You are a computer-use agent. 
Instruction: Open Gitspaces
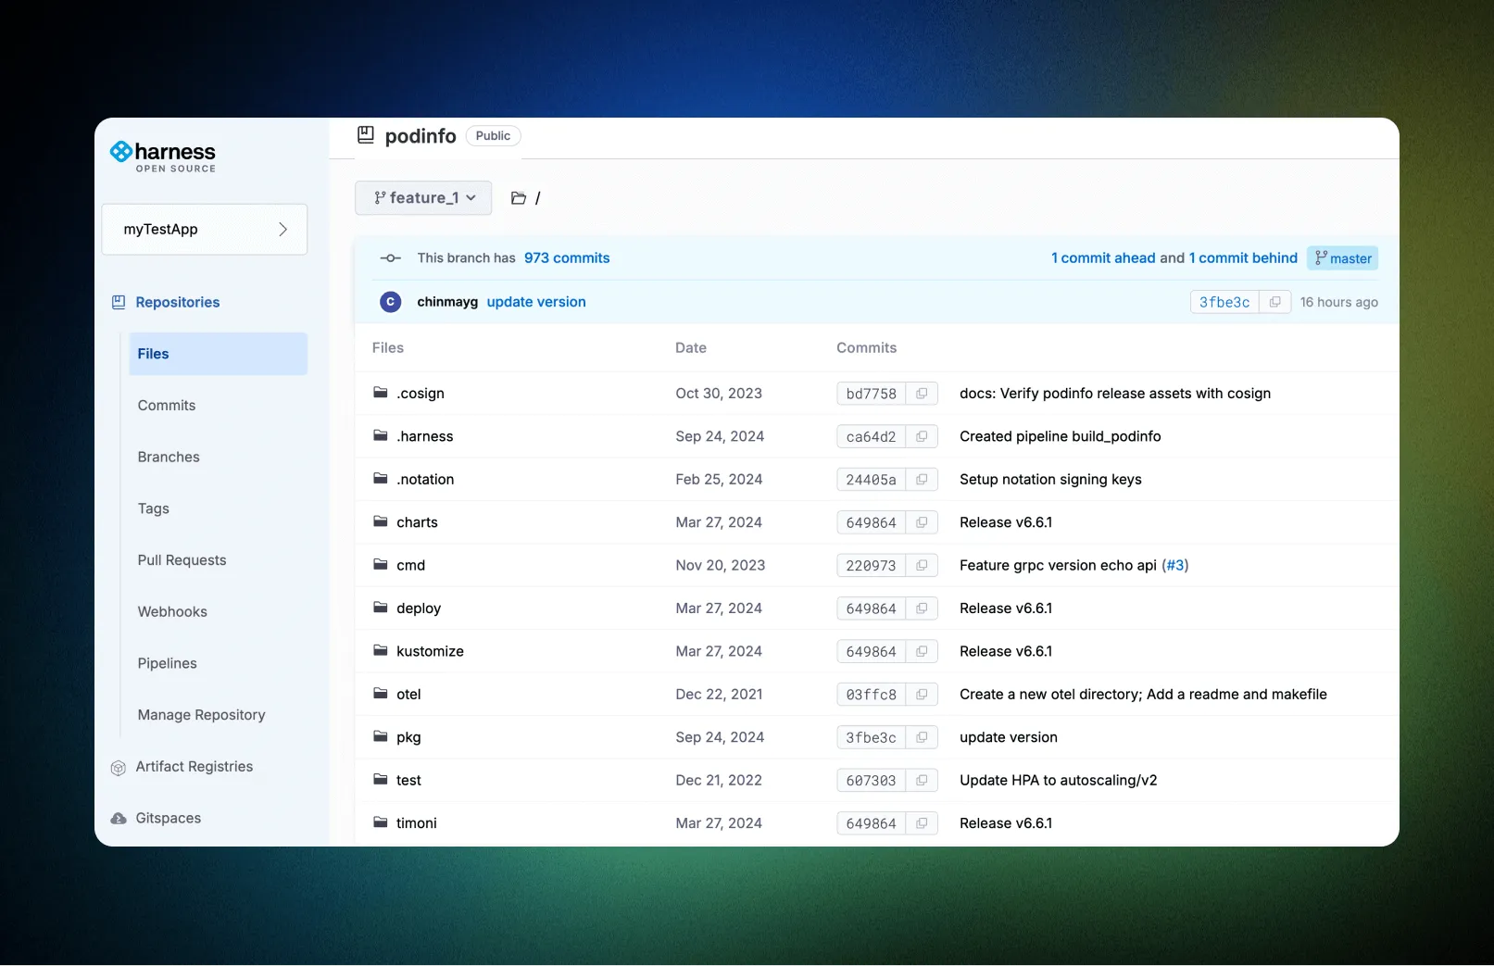pos(169,819)
